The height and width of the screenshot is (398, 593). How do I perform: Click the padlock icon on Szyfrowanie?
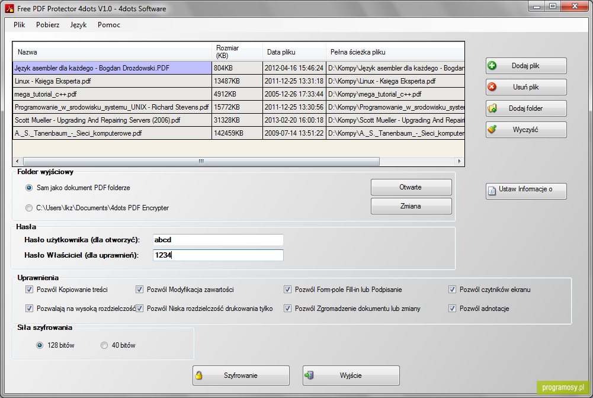tap(199, 375)
